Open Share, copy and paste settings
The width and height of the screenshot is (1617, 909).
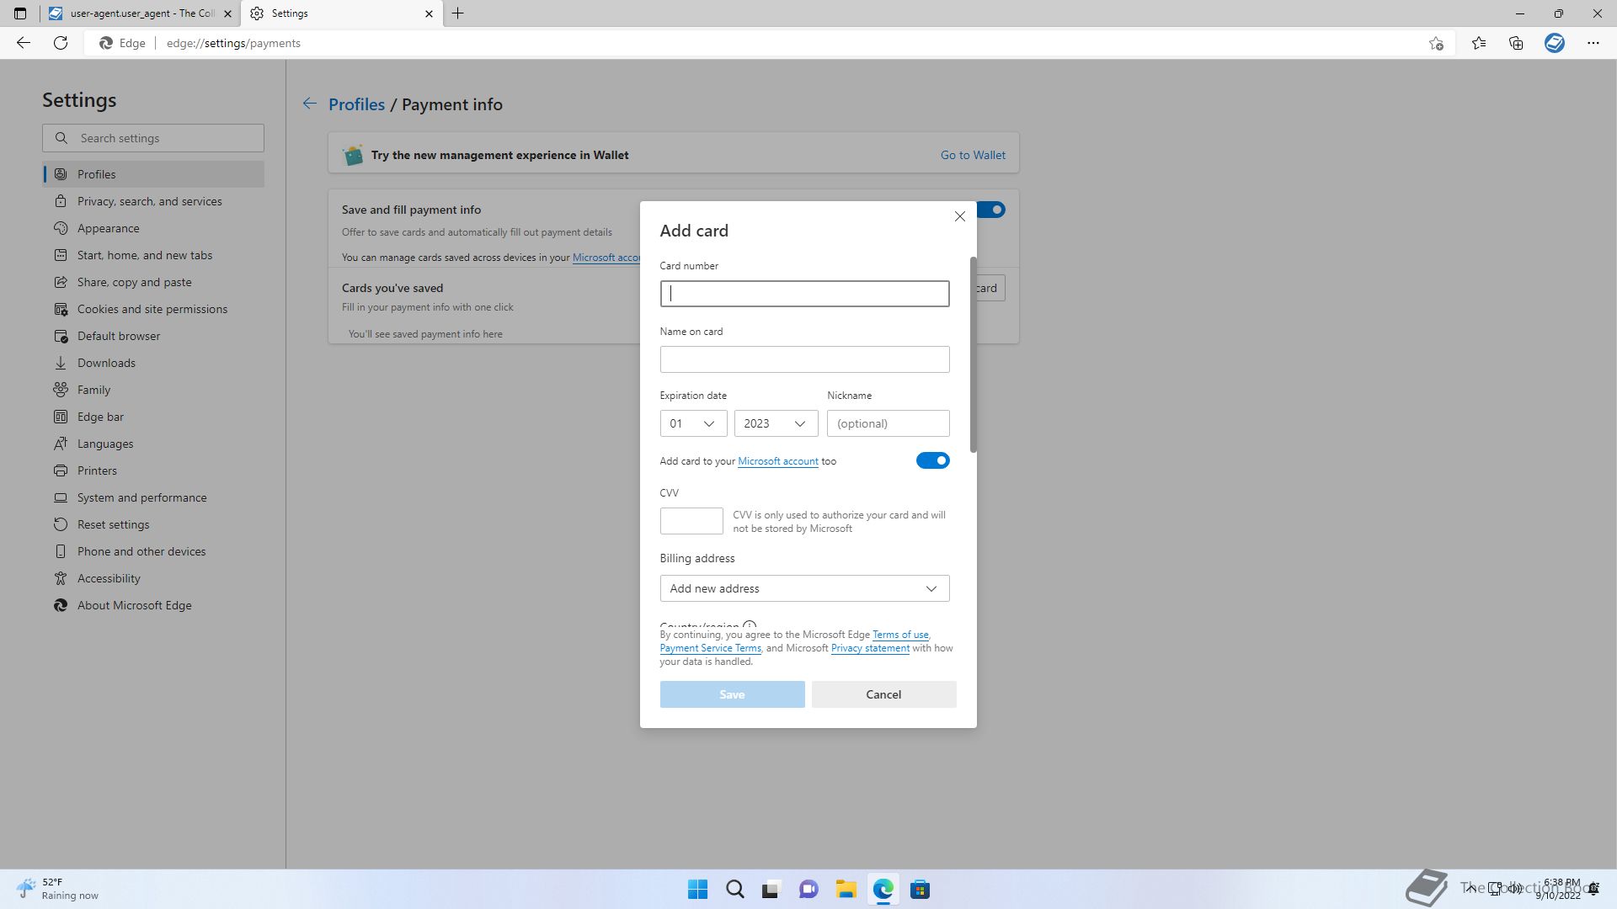[153, 282]
